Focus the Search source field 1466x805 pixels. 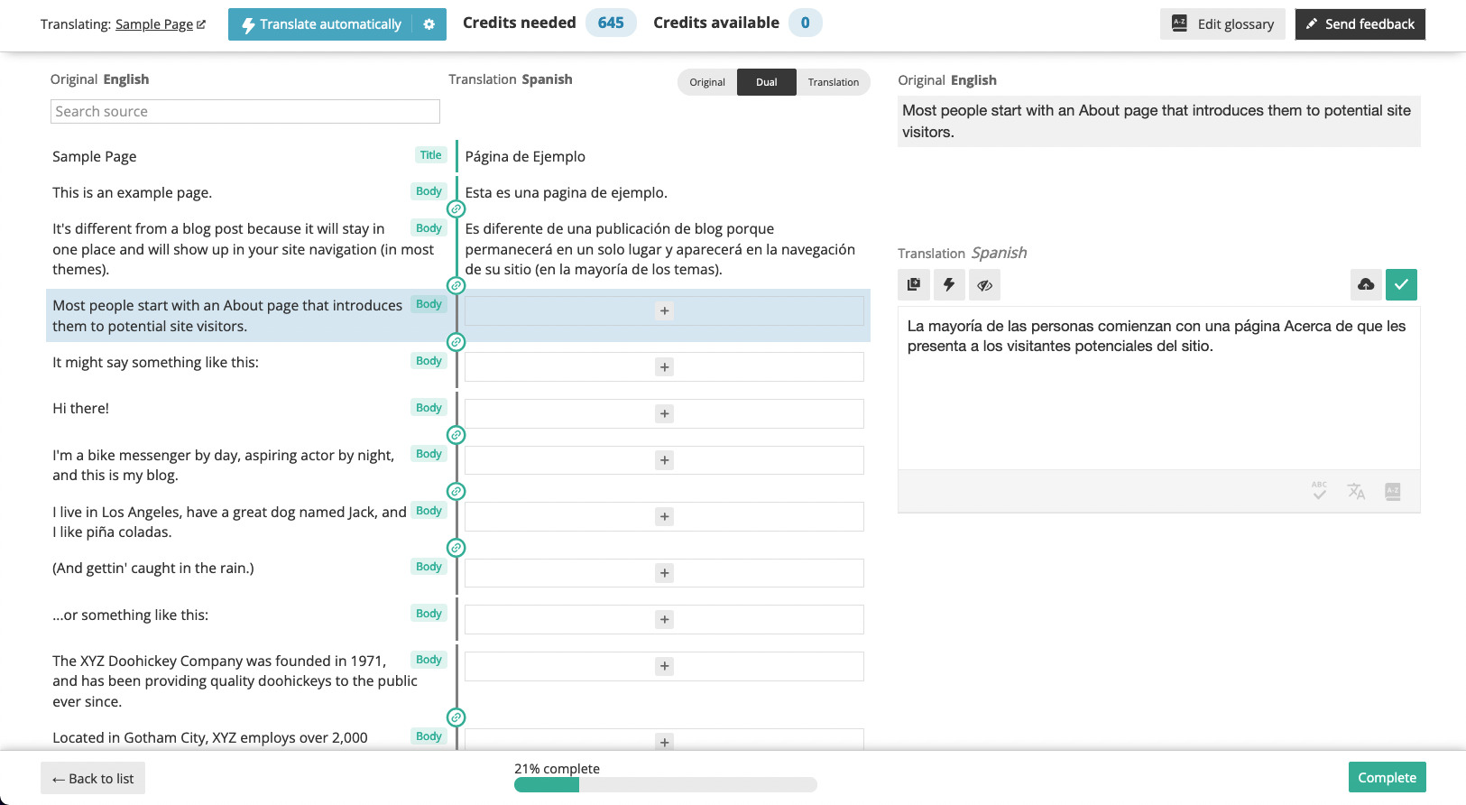pyautogui.click(x=245, y=111)
